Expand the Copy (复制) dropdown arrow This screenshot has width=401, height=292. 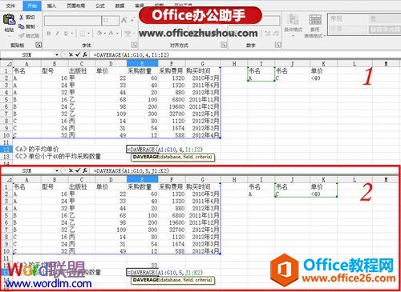pos(38,26)
